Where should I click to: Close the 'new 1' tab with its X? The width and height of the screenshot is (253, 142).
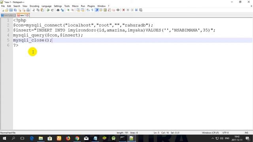pos(27,15)
